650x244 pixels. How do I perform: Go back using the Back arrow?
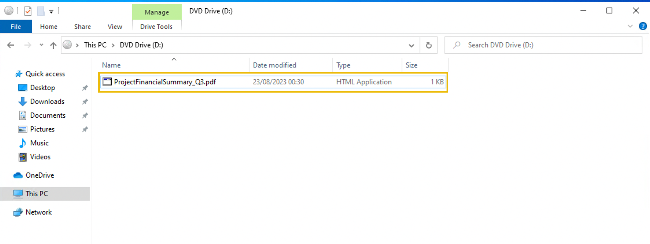click(x=11, y=45)
